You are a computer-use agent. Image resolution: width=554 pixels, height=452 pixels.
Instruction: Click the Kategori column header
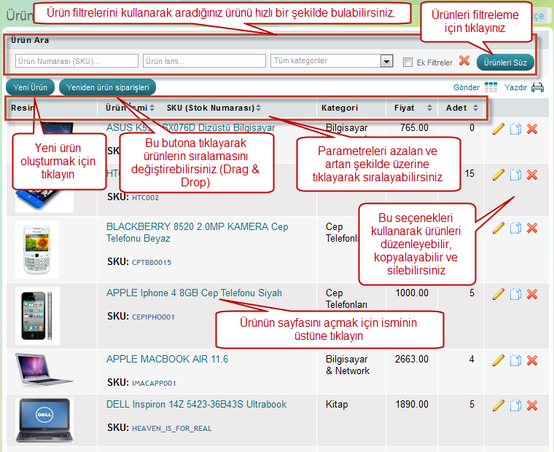339,108
